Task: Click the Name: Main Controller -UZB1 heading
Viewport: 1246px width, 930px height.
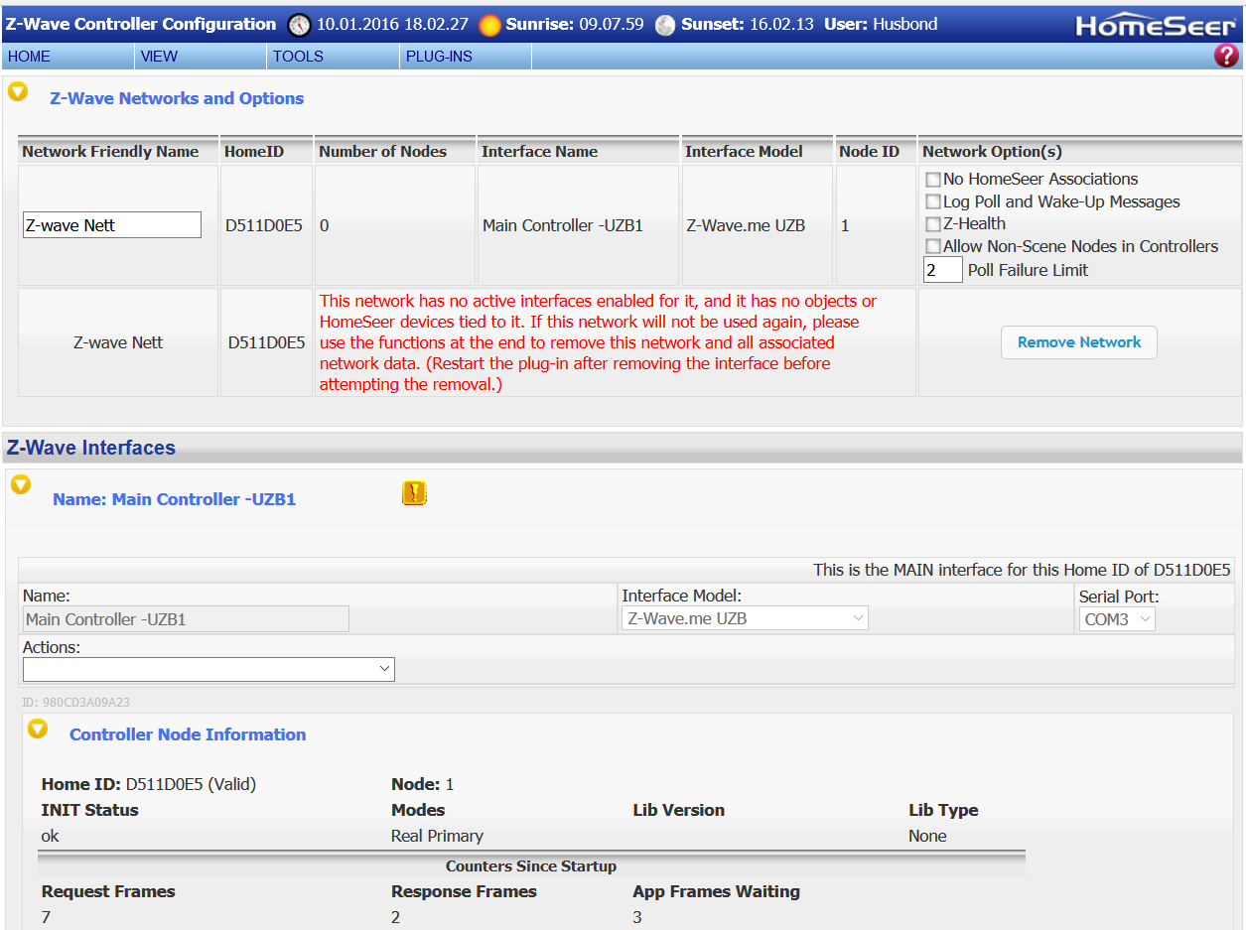Action: pyautogui.click(x=174, y=499)
